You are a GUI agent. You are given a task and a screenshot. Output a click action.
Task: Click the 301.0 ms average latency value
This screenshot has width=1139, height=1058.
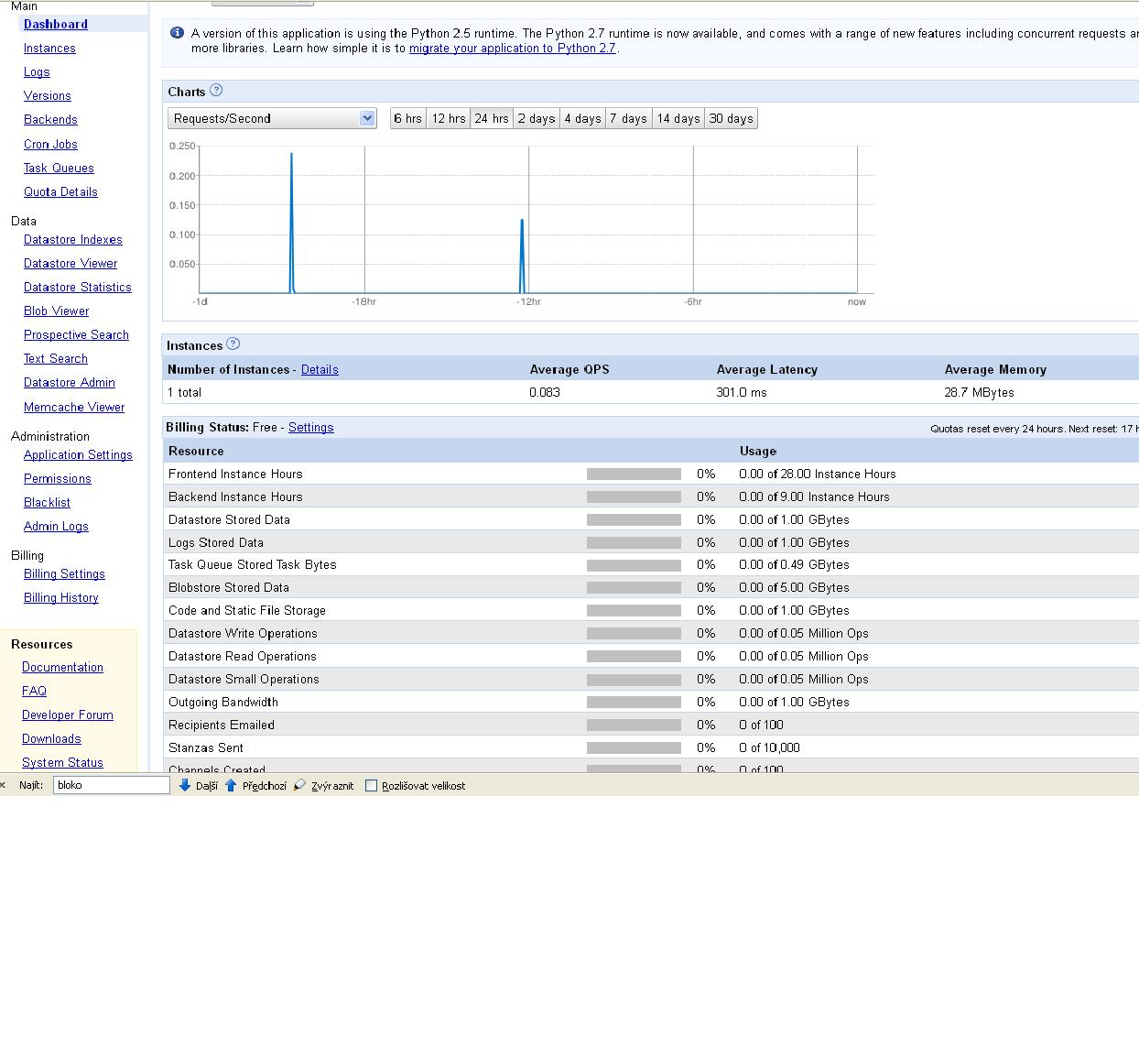742,392
